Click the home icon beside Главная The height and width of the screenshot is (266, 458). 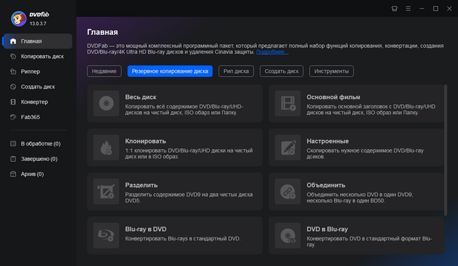pyautogui.click(x=13, y=41)
